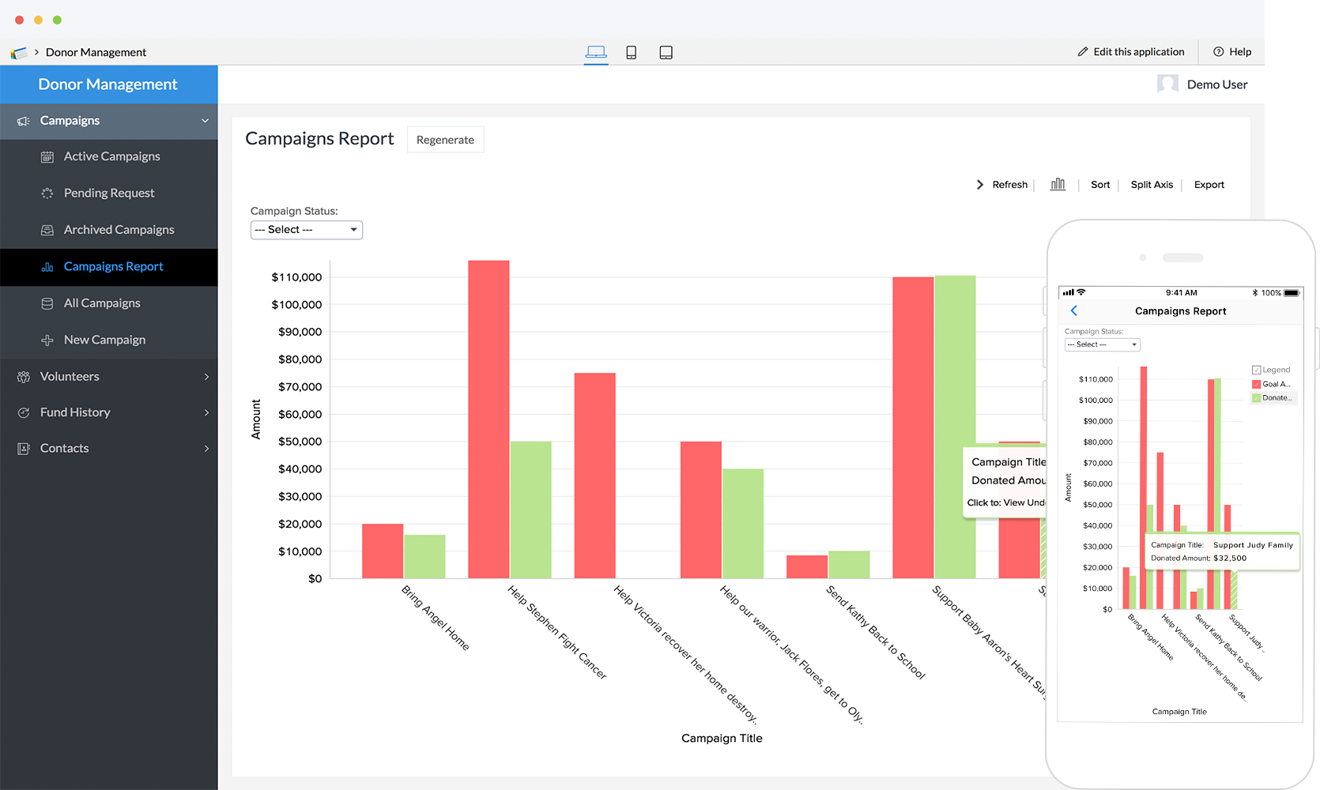The image size is (1320, 790).
Task: Open Pending Request in sidebar
Action: (109, 194)
